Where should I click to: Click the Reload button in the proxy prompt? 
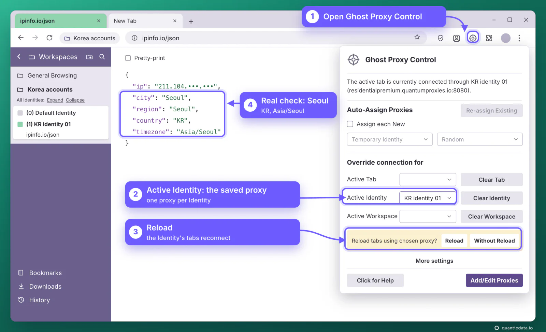click(x=454, y=241)
